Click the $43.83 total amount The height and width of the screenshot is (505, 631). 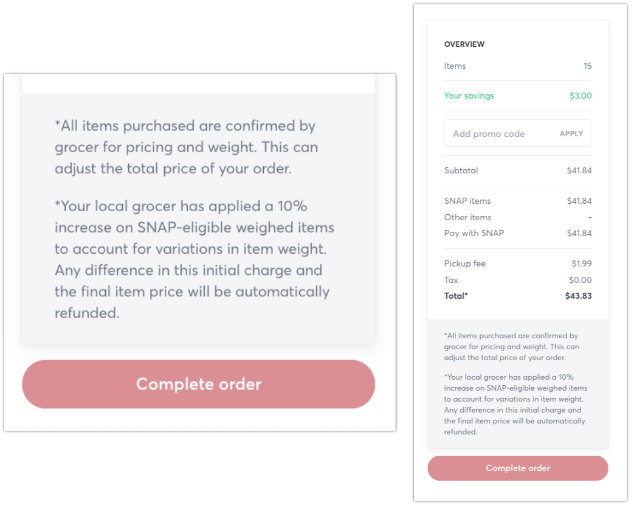point(578,296)
